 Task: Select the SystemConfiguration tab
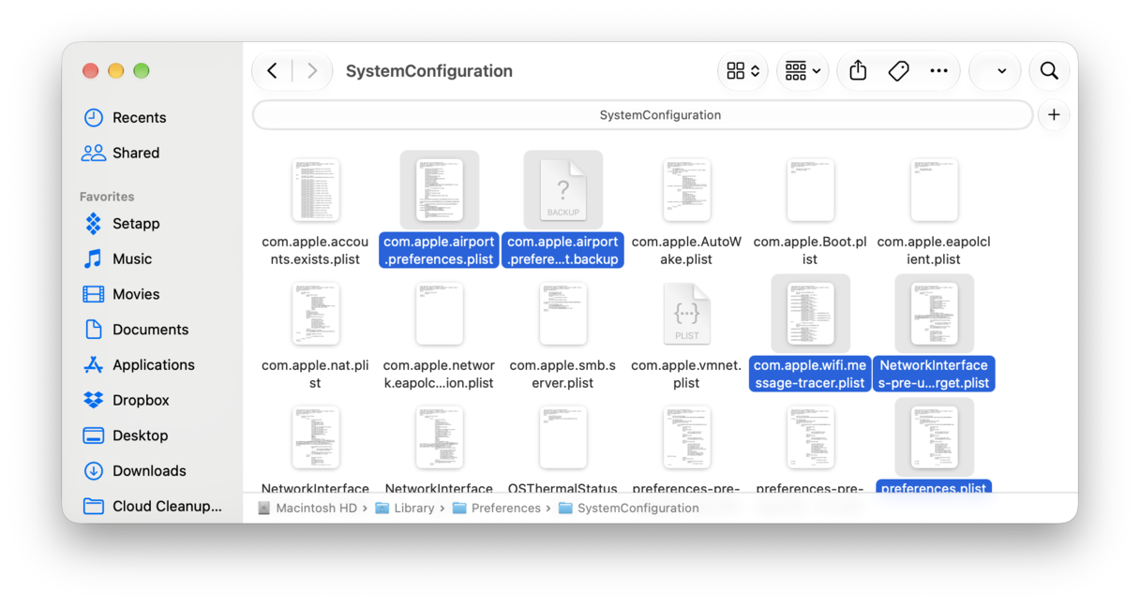click(643, 115)
